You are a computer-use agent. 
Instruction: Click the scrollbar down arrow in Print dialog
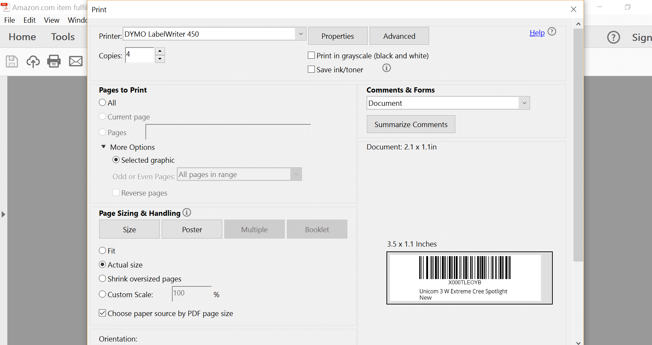coord(578,343)
